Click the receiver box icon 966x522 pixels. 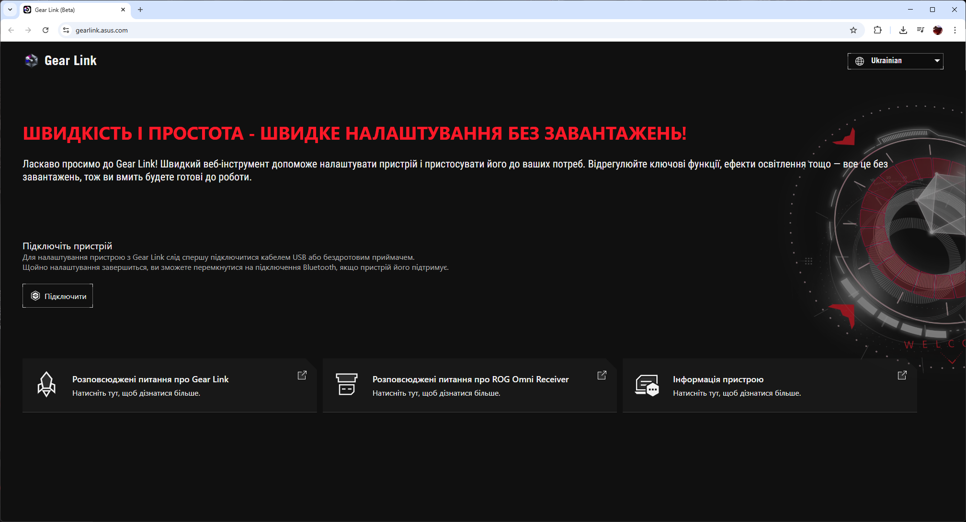tap(346, 385)
